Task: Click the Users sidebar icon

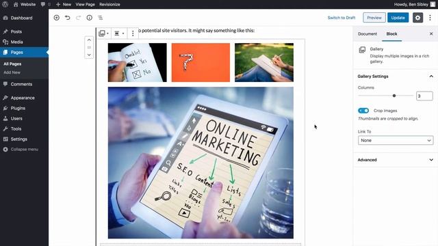Action: pos(5,118)
